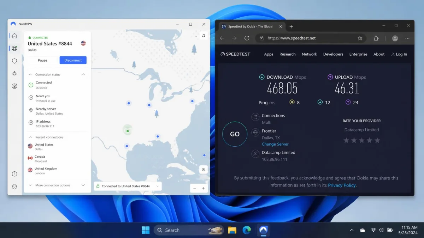Start the test with the GO button
424x238 pixels.
(x=235, y=134)
